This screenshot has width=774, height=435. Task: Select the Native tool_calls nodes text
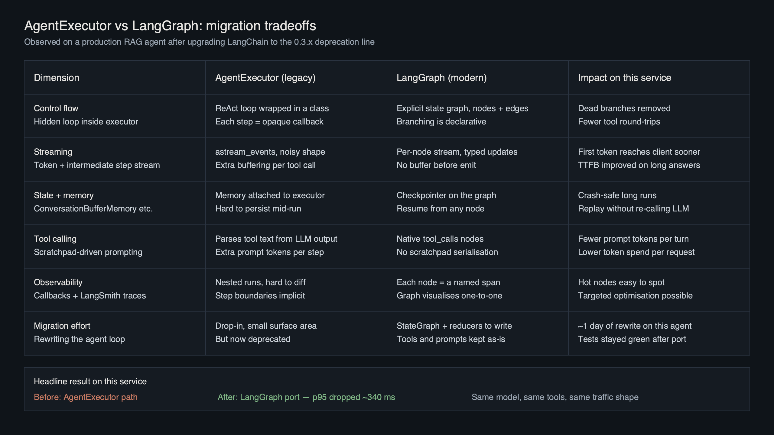tap(440, 239)
